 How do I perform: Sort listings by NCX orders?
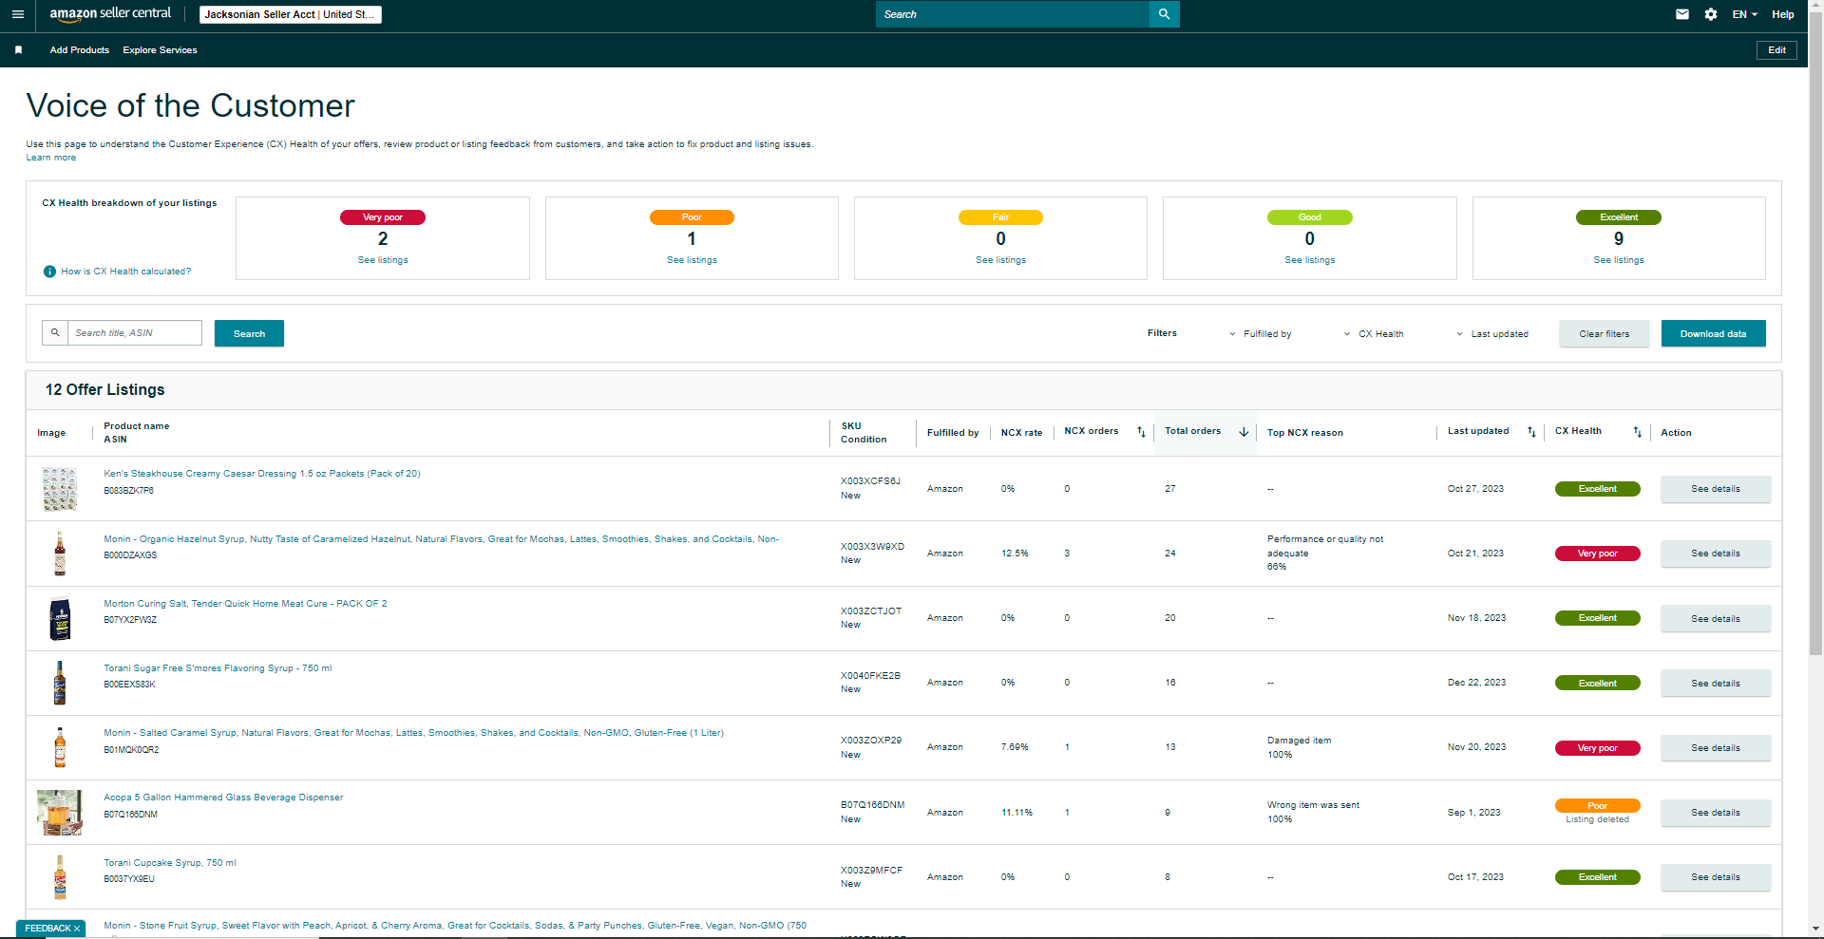[x=1141, y=432]
